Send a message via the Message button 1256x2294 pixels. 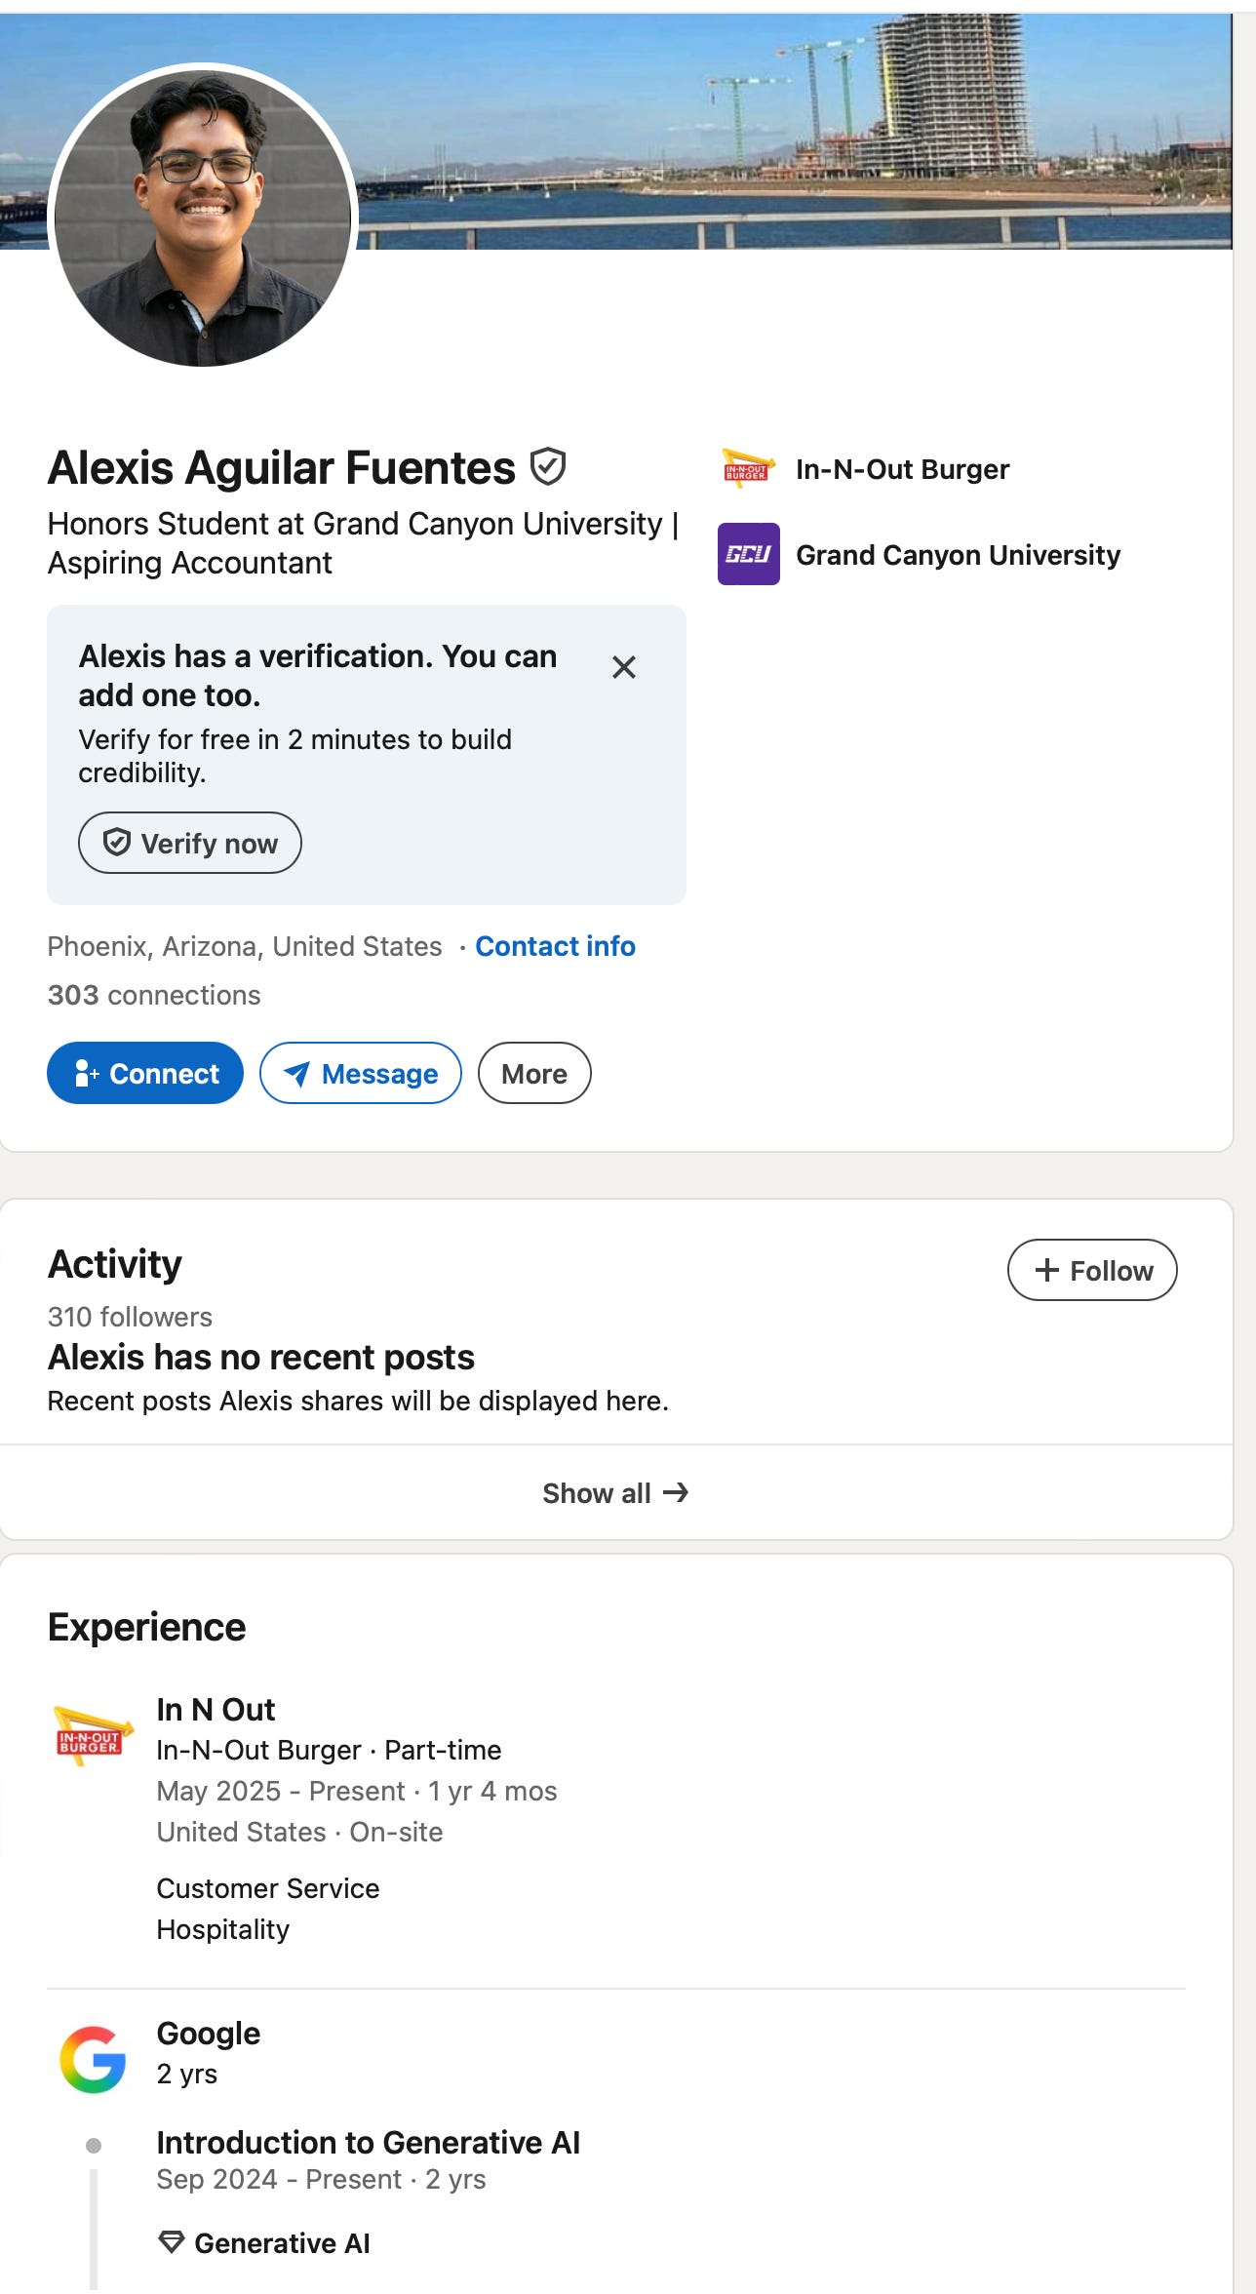361,1073
